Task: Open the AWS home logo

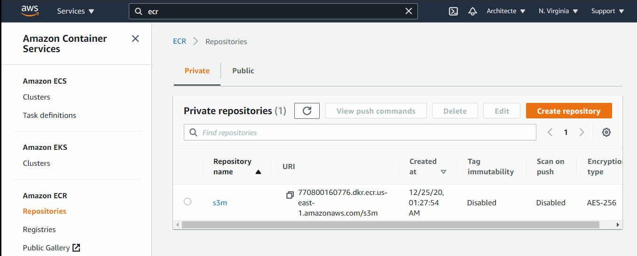Action: (x=30, y=11)
